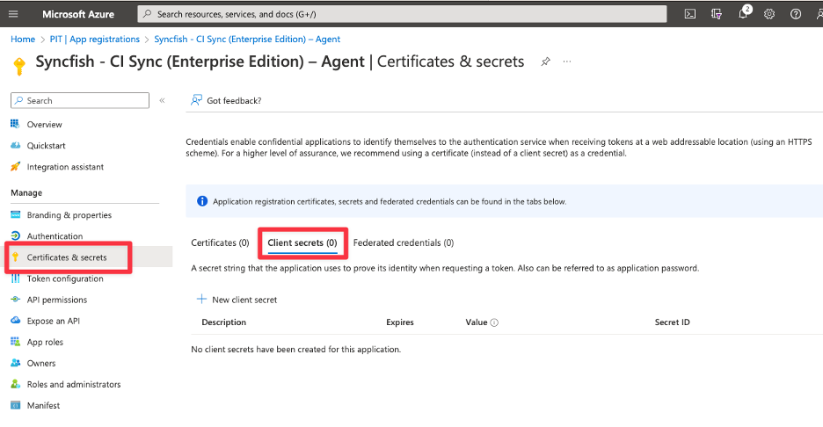
Task: Open the help question mark icon
Action: click(796, 14)
